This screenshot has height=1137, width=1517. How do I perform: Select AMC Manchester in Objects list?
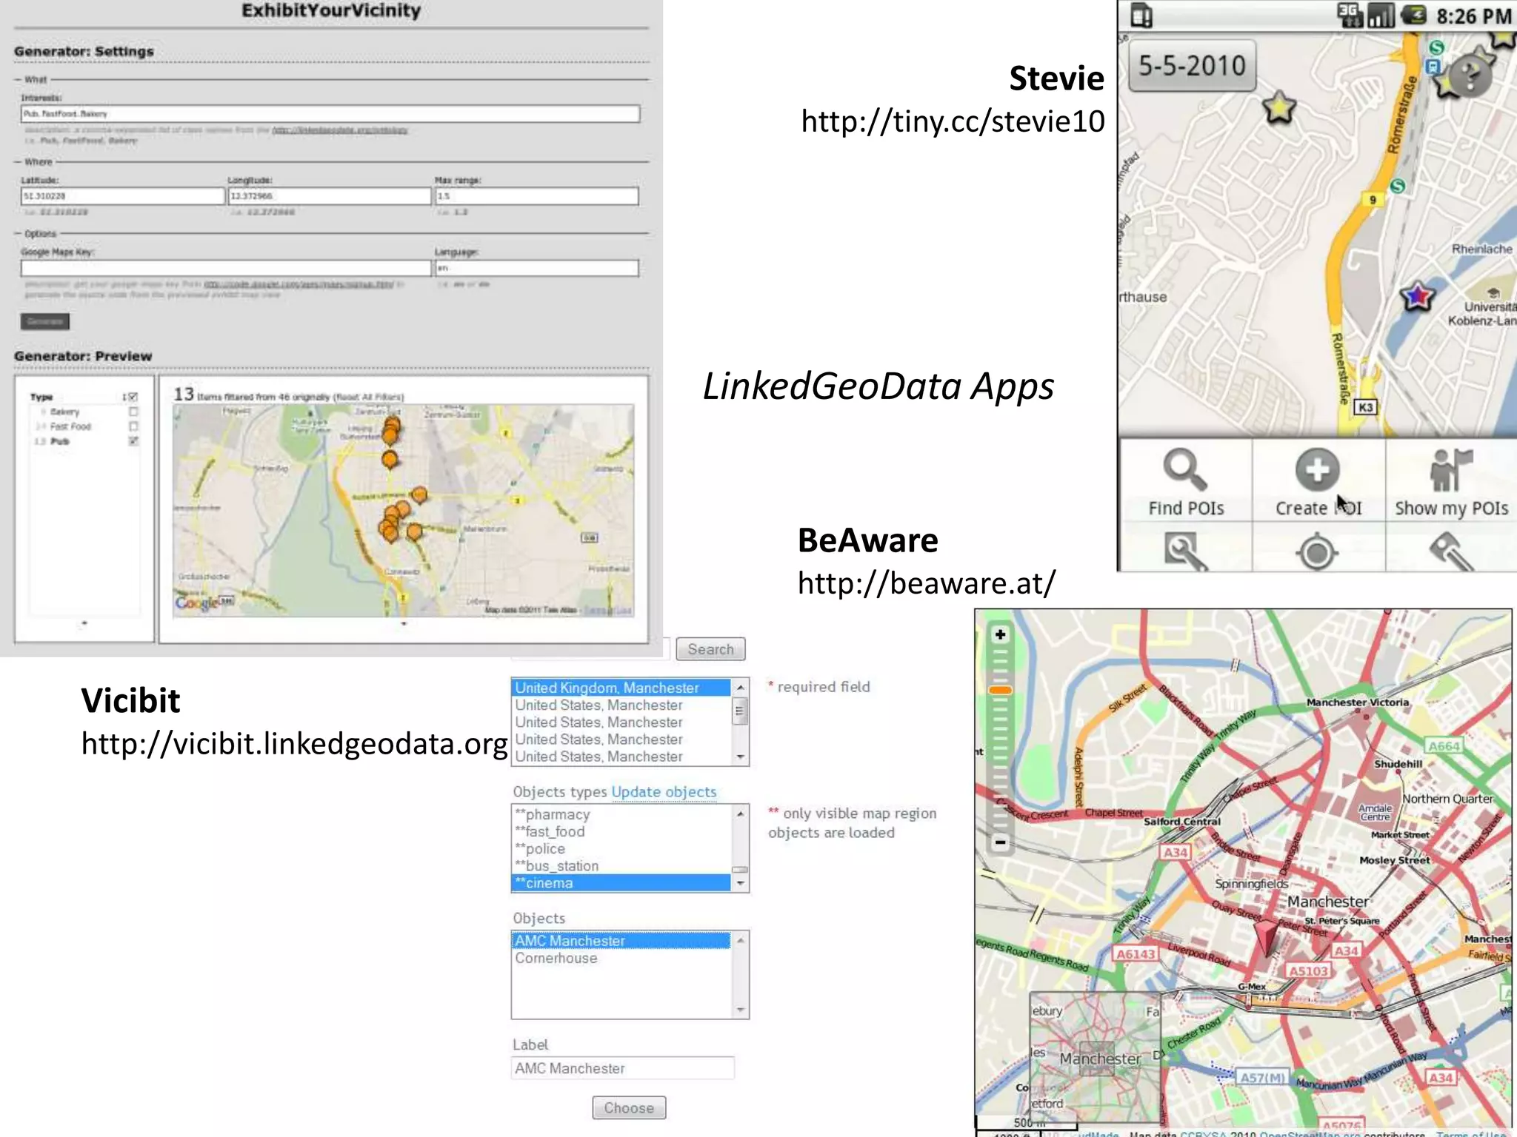621,941
